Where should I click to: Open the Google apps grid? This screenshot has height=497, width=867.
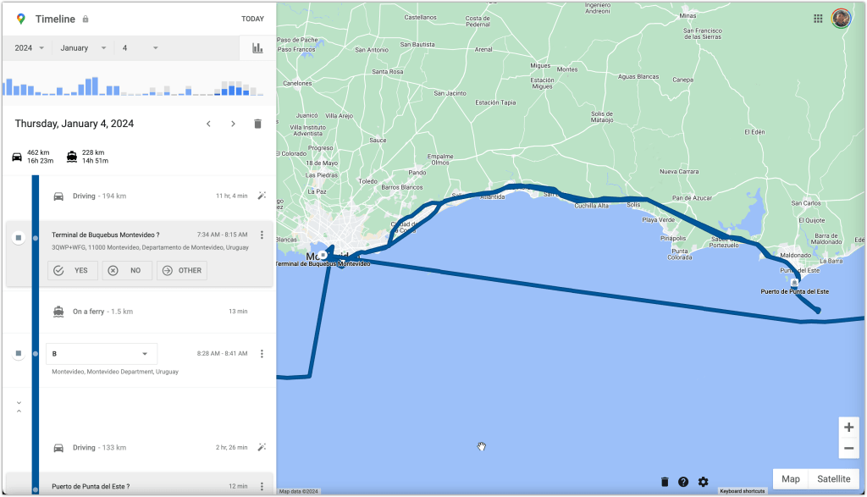point(818,19)
